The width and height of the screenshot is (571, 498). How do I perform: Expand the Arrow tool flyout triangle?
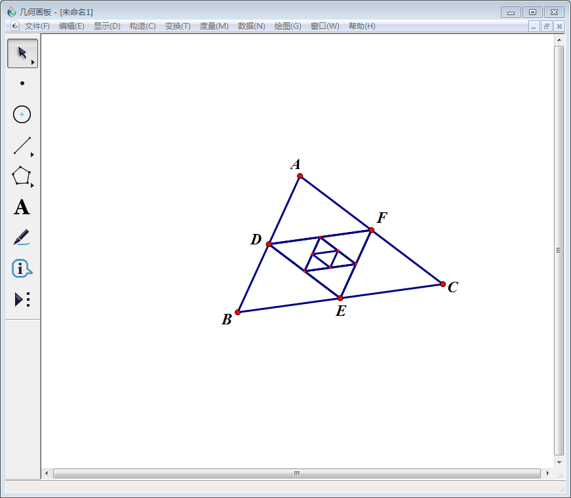point(33,62)
